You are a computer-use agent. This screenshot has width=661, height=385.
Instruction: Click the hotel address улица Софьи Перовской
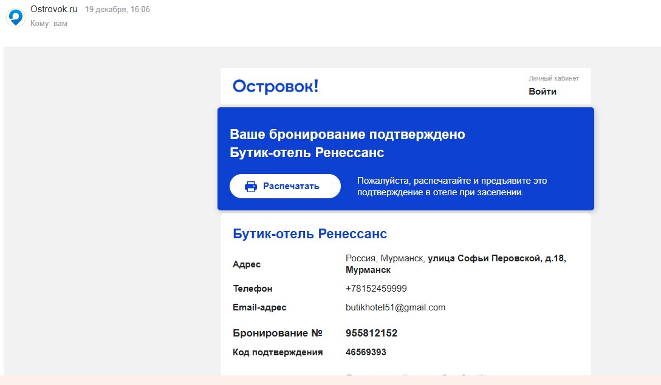click(456, 264)
